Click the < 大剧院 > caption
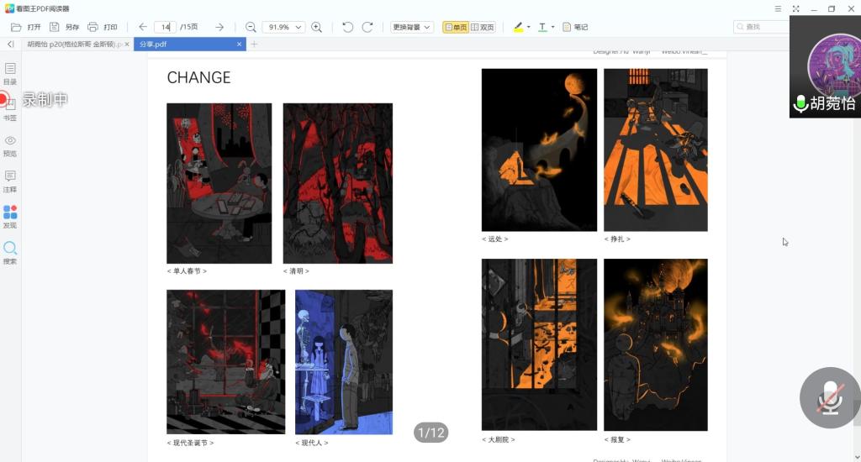Screen dimensions: 861x462 (x=498, y=439)
